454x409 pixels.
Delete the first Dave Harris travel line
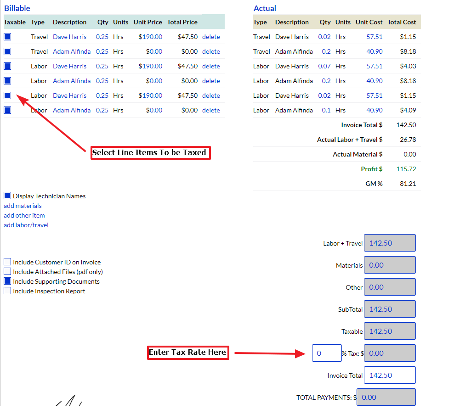pyautogui.click(x=211, y=37)
